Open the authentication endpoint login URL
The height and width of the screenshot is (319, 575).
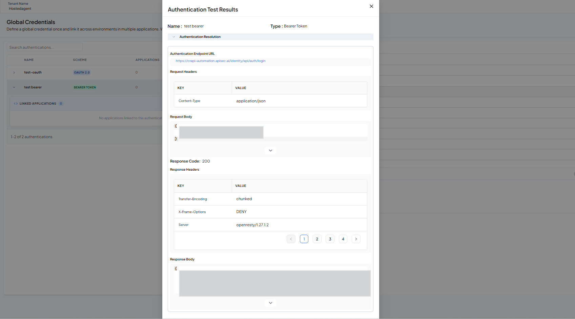point(221,61)
